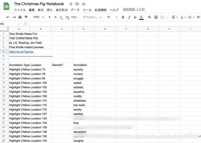Viewport: 201px width, 143px height.
Task: Click the undo arrow icon
Action: coord(8,17)
